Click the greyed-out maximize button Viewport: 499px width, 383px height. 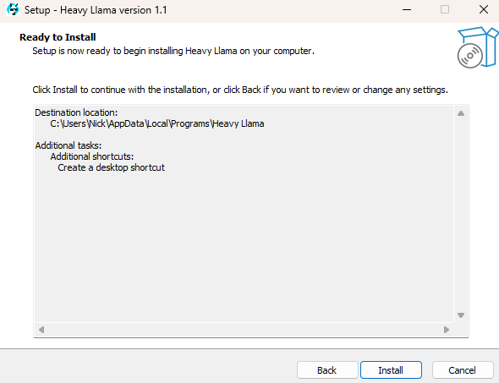pos(445,10)
